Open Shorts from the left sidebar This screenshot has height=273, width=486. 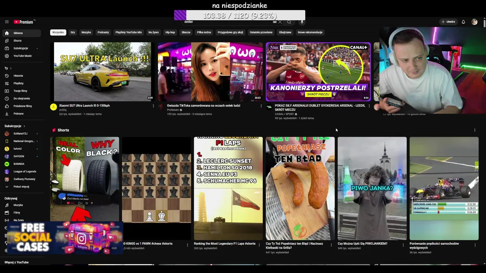pos(21,41)
